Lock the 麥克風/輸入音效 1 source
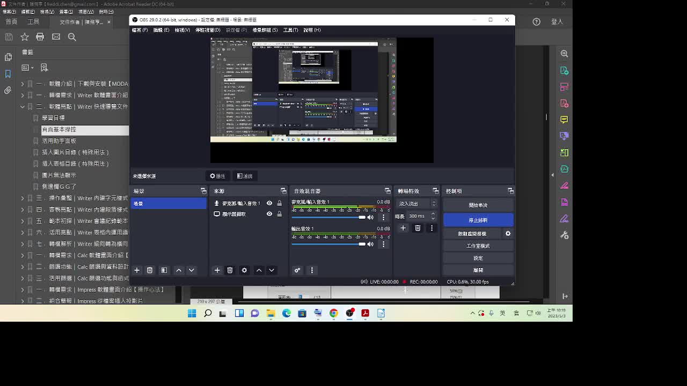Image resolution: width=687 pixels, height=386 pixels. [279, 203]
